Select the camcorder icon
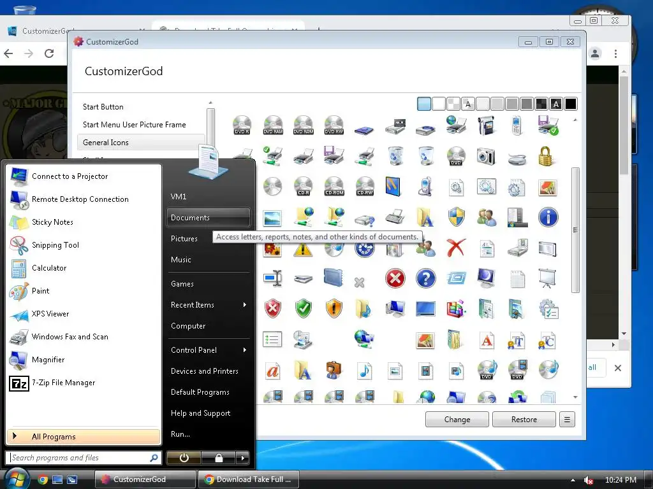Viewport: 653px width, 489px height. click(x=486, y=125)
